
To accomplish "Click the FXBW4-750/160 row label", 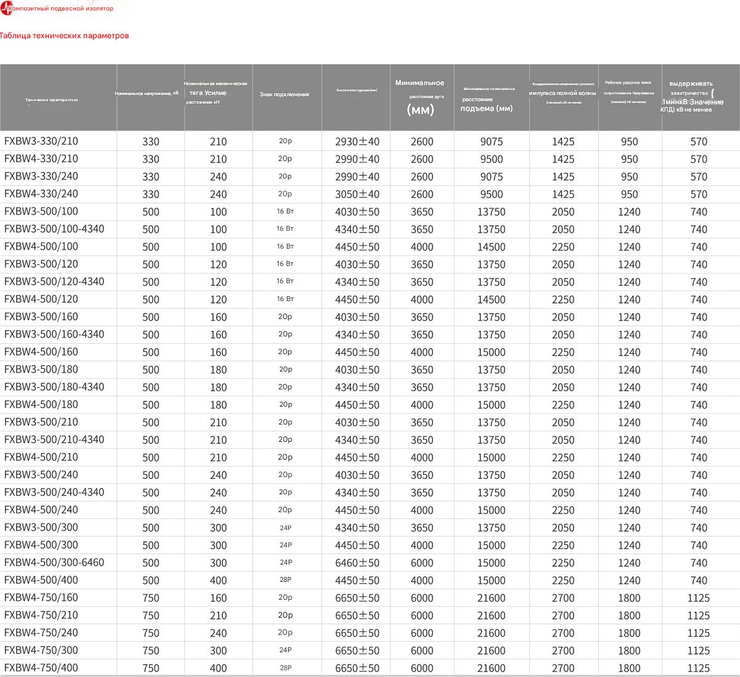I will [41, 598].
